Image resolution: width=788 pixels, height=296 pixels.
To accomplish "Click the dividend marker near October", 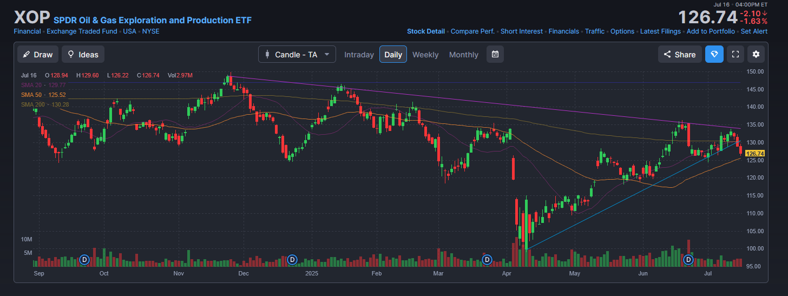I will [x=84, y=260].
